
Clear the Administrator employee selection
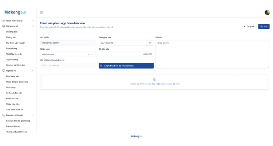(88, 54)
